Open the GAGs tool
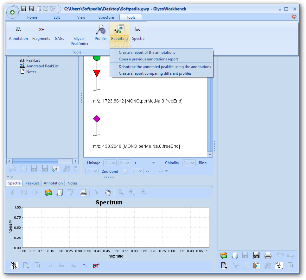Image resolution: width=306 pixels, height=280 pixels. point(60,34)
